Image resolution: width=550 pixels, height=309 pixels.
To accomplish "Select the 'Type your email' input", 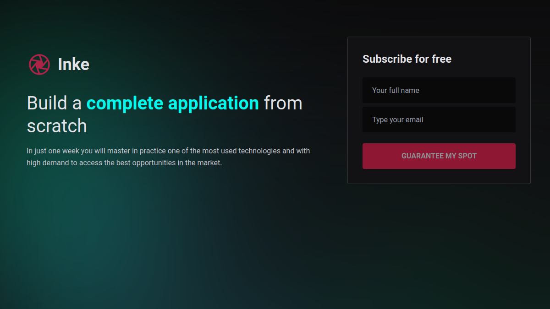I will click(x=439, y=119).
